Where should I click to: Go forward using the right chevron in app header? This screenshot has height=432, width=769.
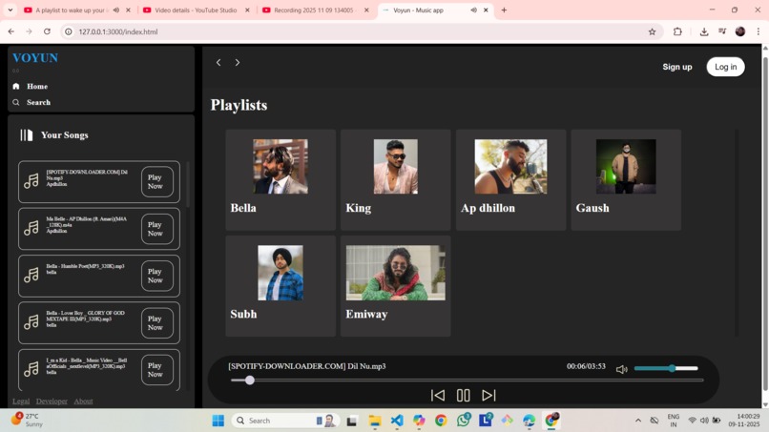[238, 62]
